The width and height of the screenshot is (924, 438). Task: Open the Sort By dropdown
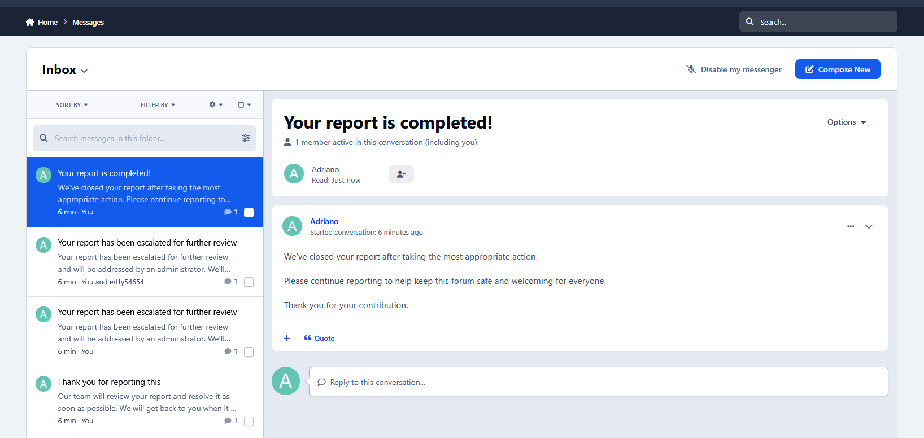(x=72, y=105)
